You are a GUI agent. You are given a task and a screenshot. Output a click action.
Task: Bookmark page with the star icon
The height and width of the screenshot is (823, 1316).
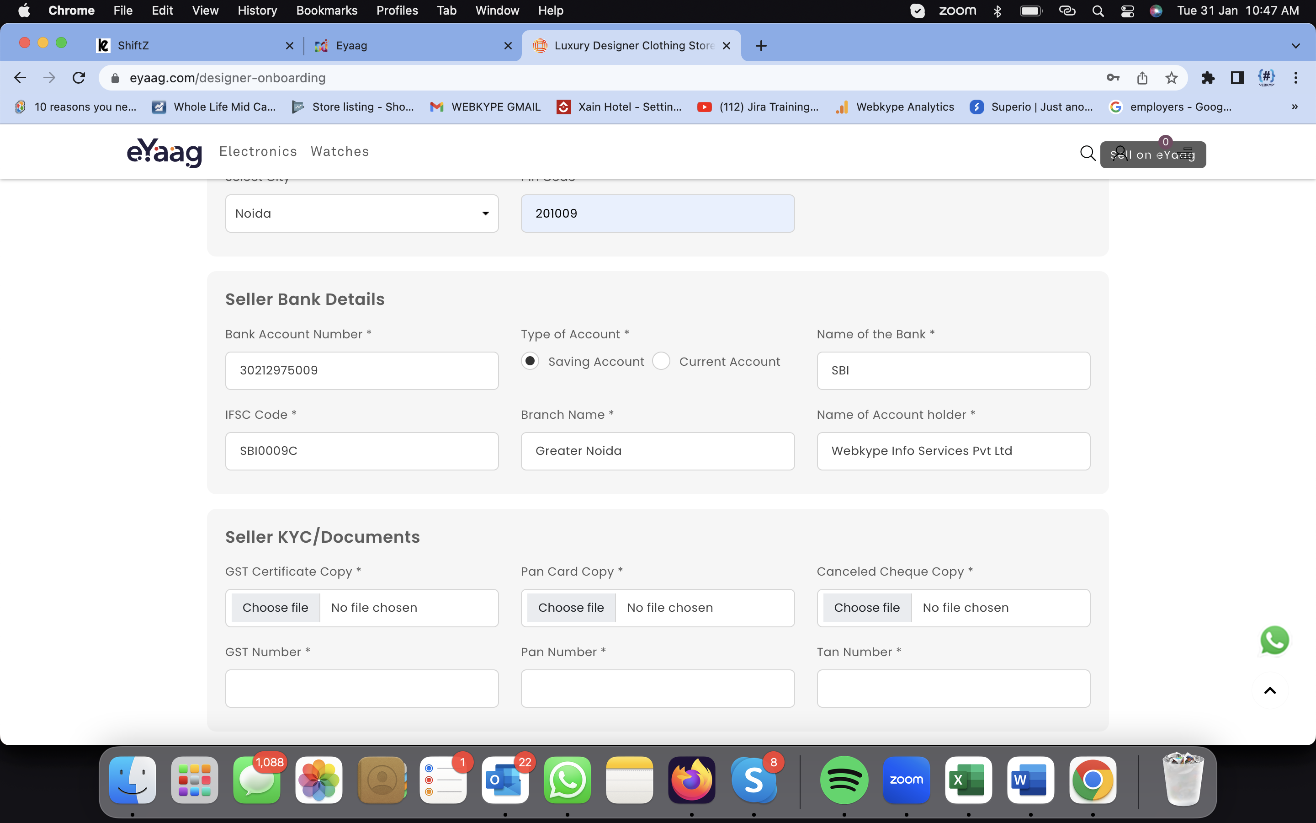(x=1171, y=78)
